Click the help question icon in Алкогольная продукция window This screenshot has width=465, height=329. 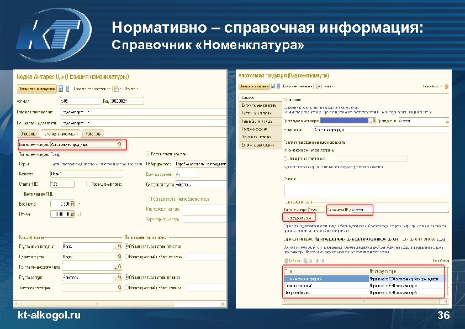(446, 86)
